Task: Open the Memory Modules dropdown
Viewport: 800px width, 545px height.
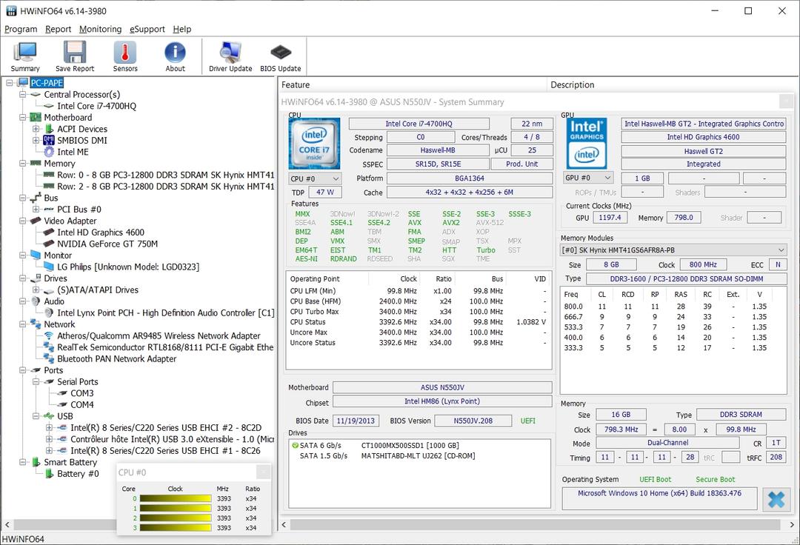Action: tap(673, 250)
